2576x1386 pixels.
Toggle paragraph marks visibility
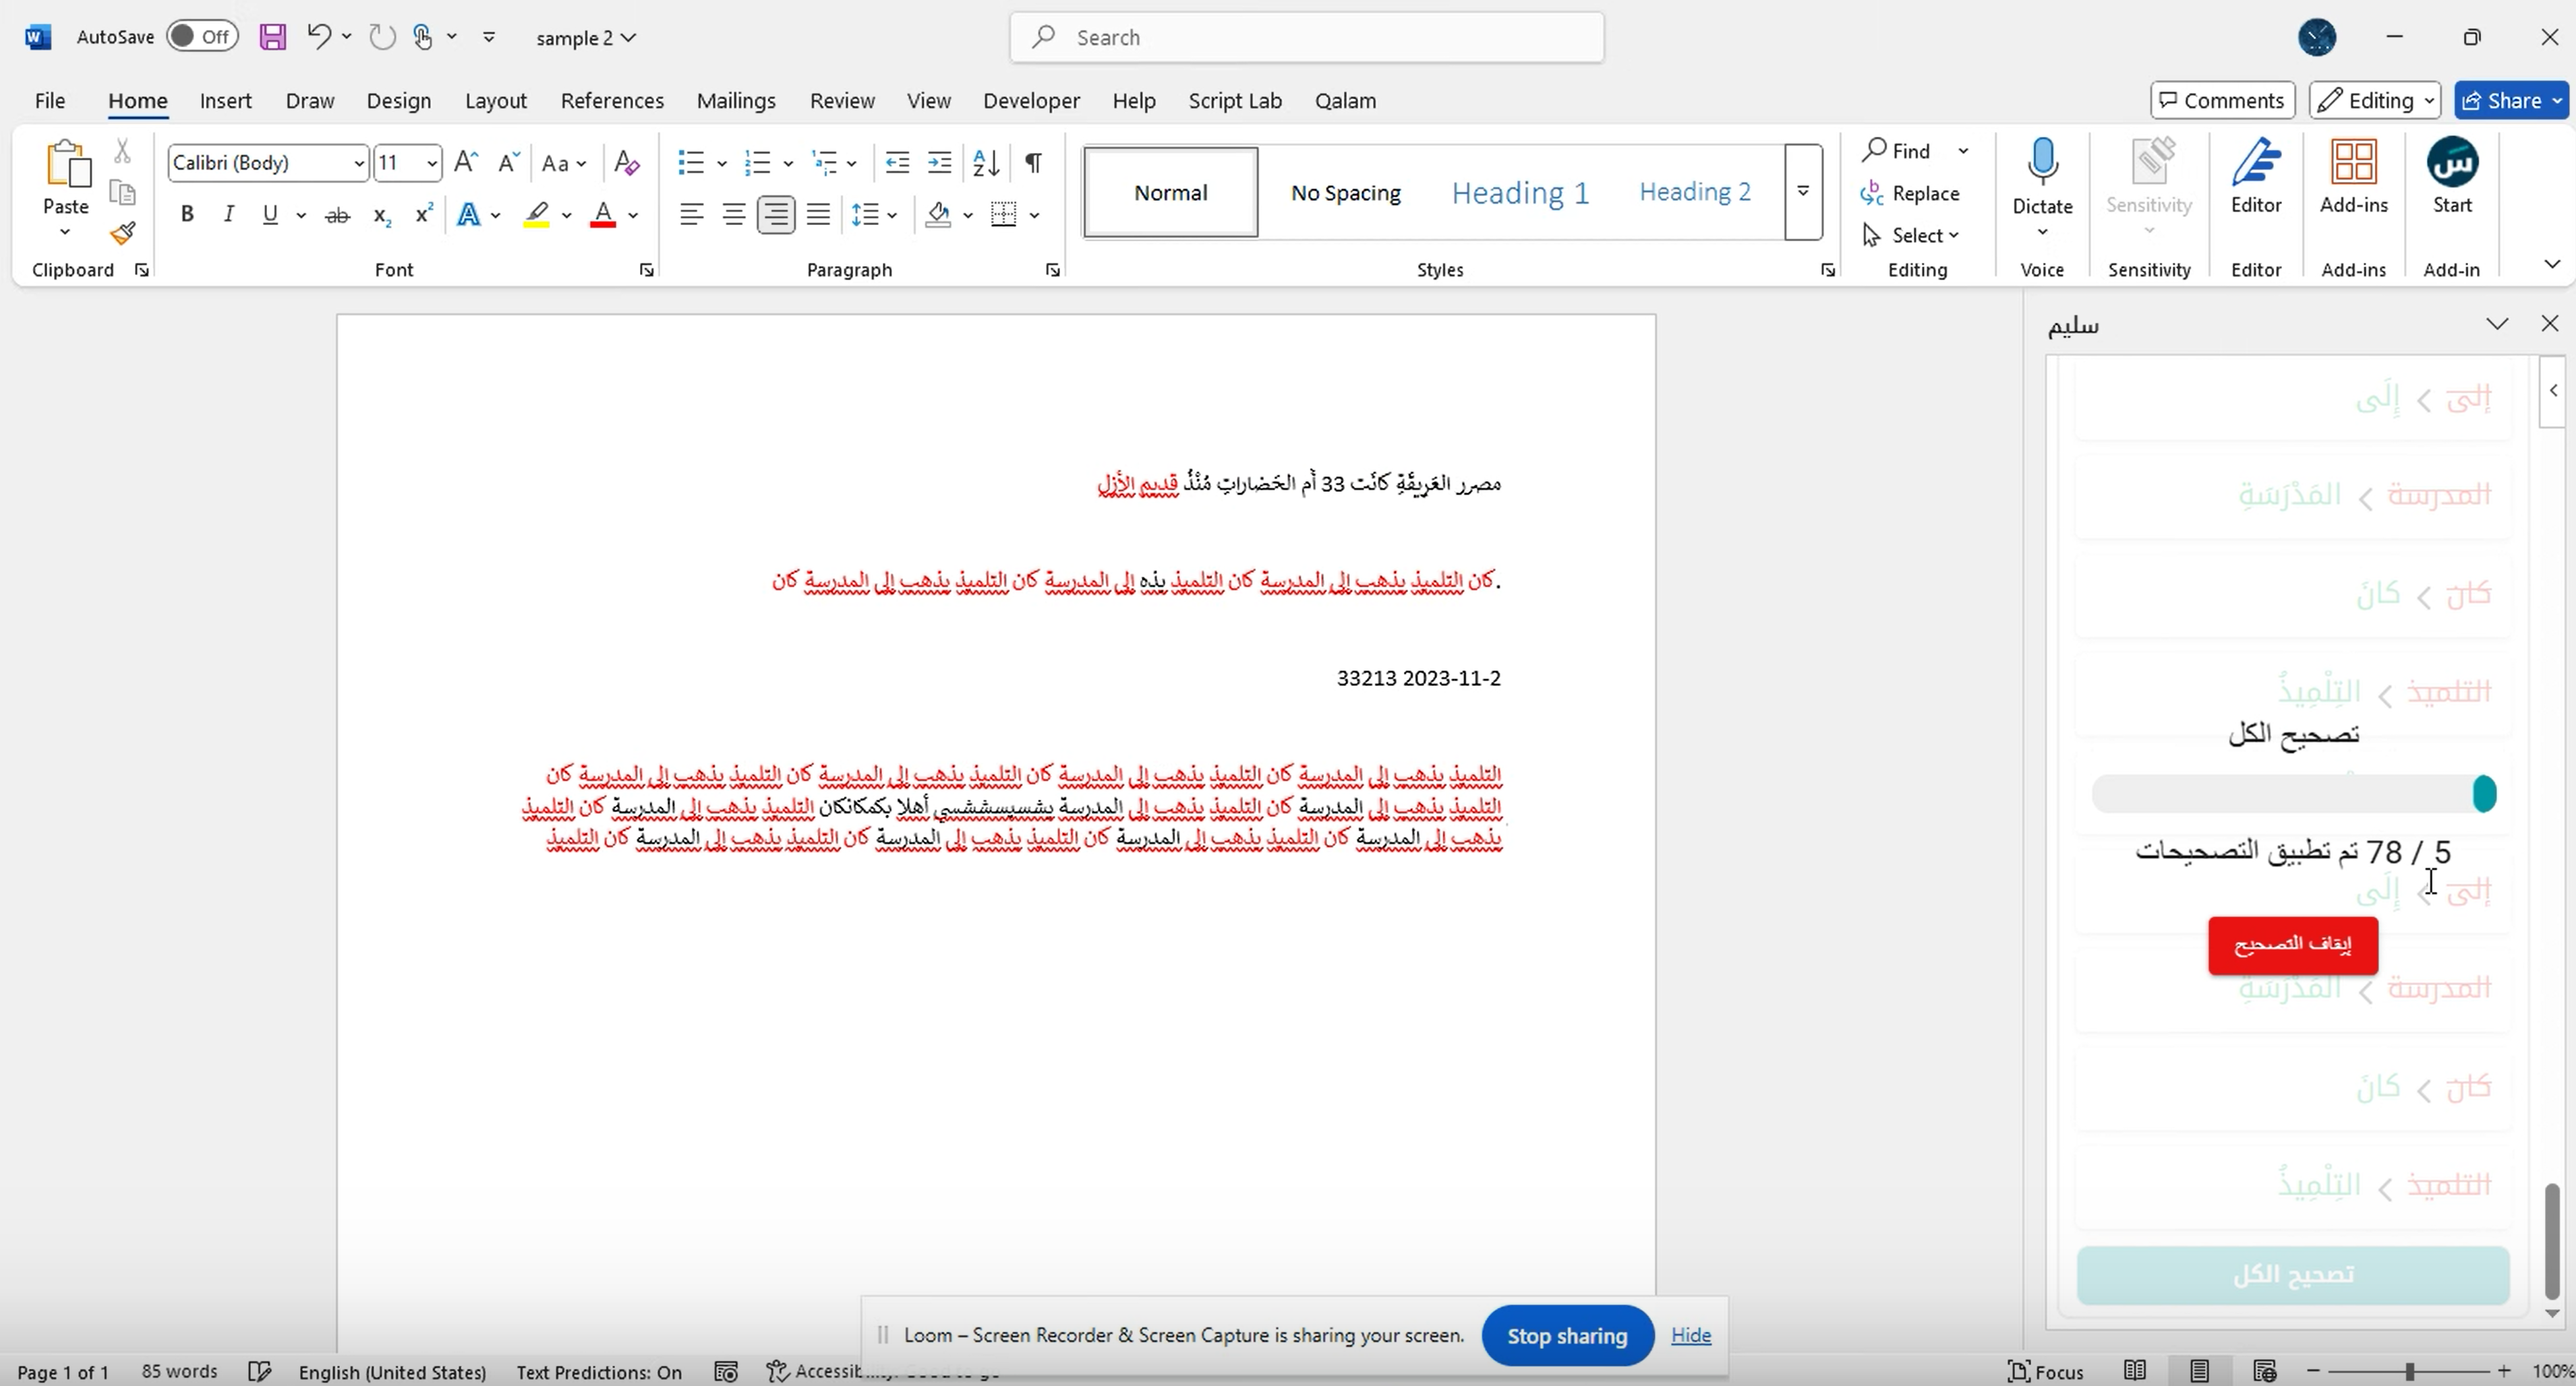pyautogui.click(x=1034, y=162)
